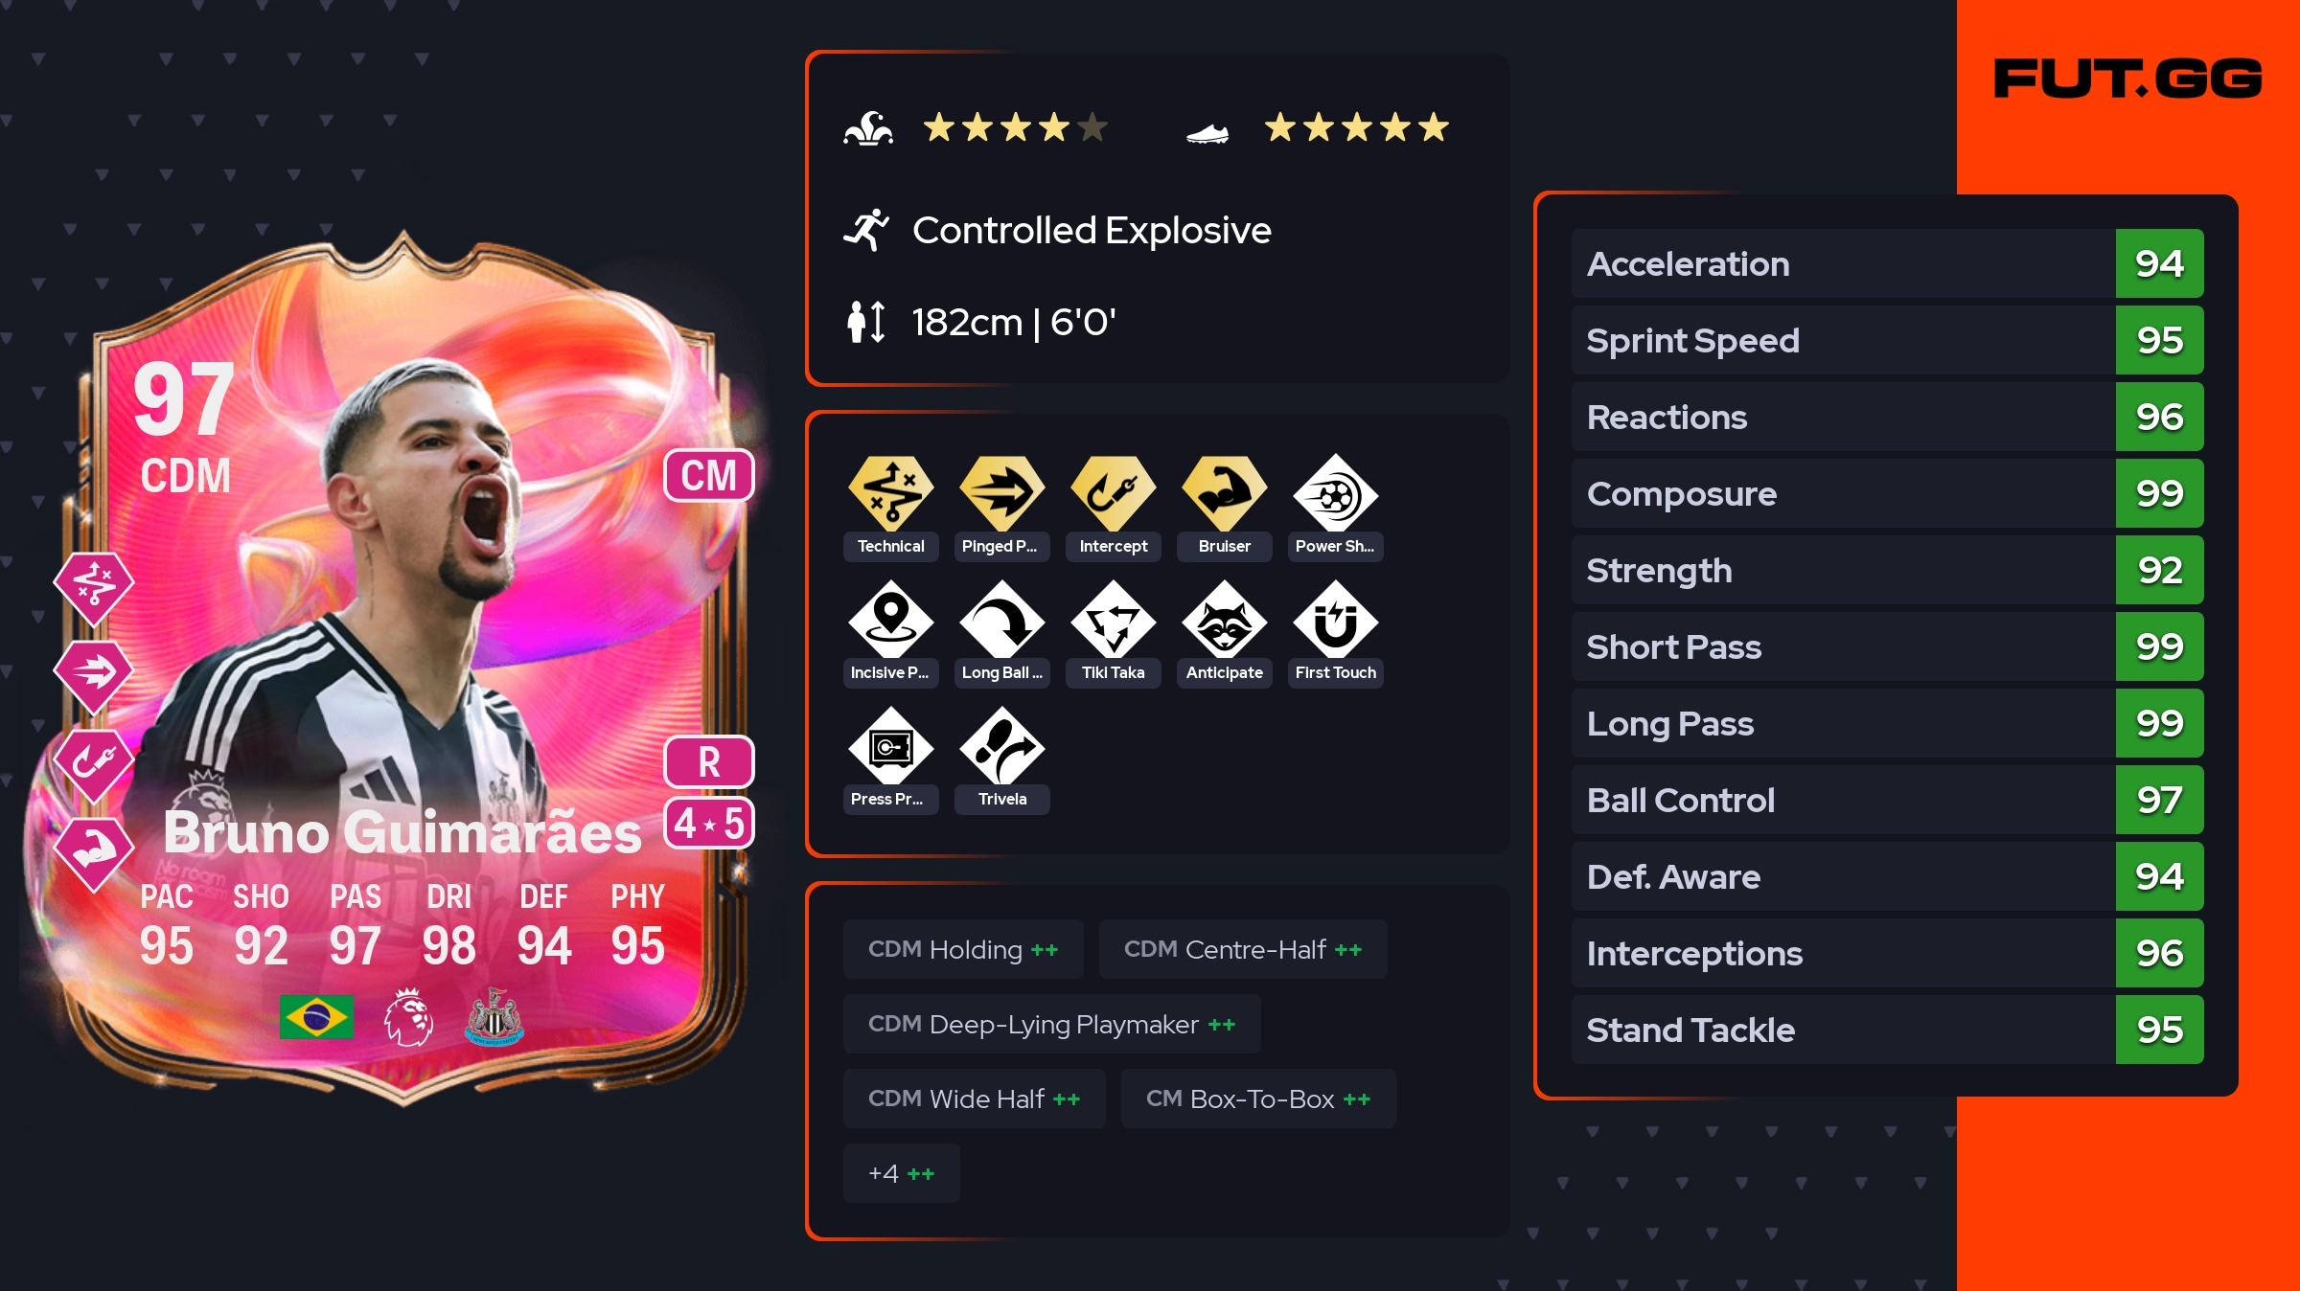The height and width of the screenshot is (1291, 2300).
Task: Click the Incisive Pass playstyle icon
Action: (891, 621)
